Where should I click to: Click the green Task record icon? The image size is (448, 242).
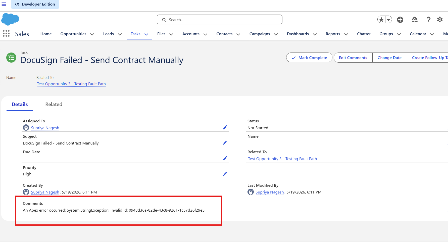[11, 58]
